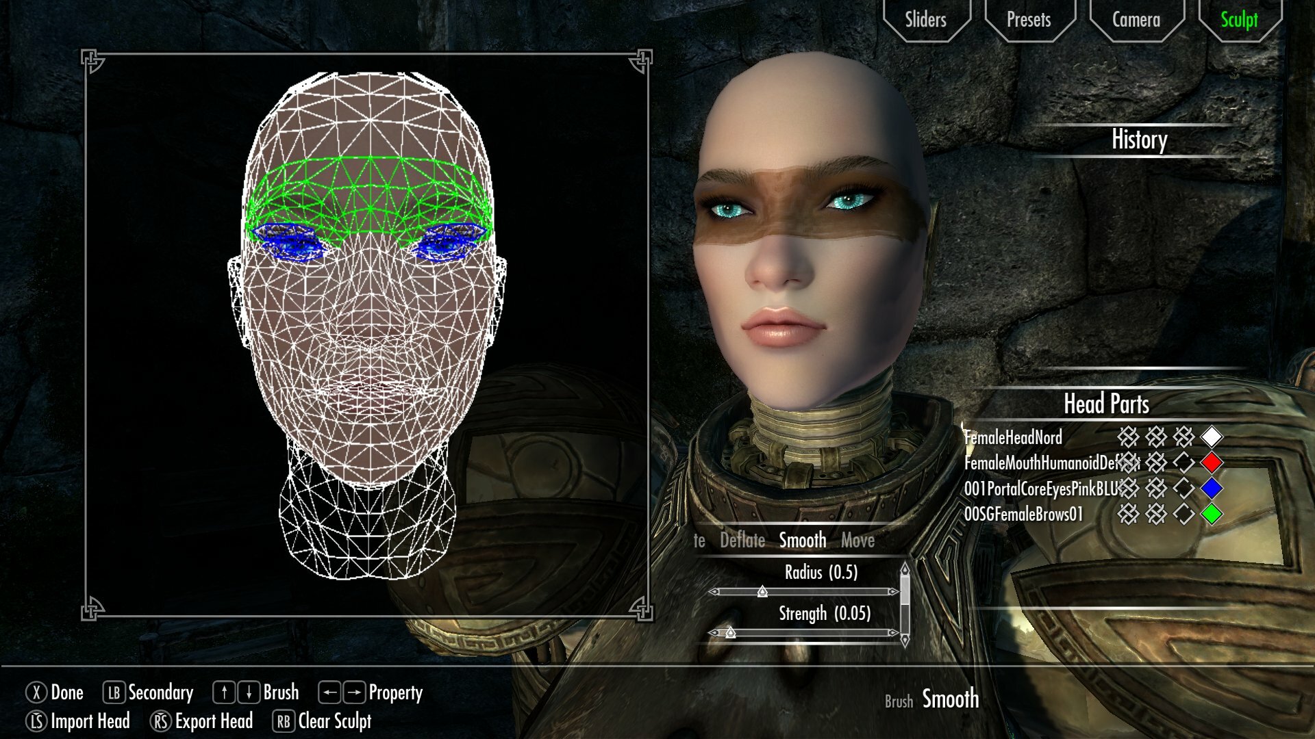Image resolution: width=1315 pixels, height=739 pixels.
Task: Click the brush settings scrollbar thumb
Action: tap(905, 590)
